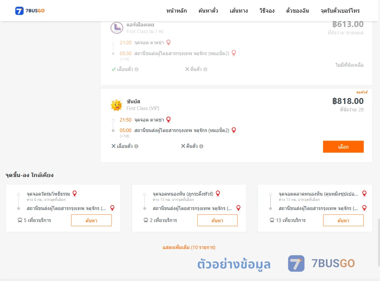380x281 pixels.
Task: Click info icon beside เลื่อนตั๋ว in แอร์เมืองเลย card
Action: [137, 70]
